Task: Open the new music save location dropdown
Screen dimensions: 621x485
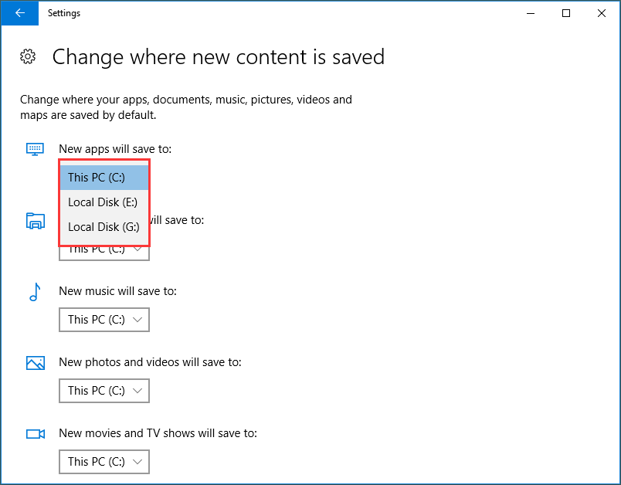Action: pos(104,320)
